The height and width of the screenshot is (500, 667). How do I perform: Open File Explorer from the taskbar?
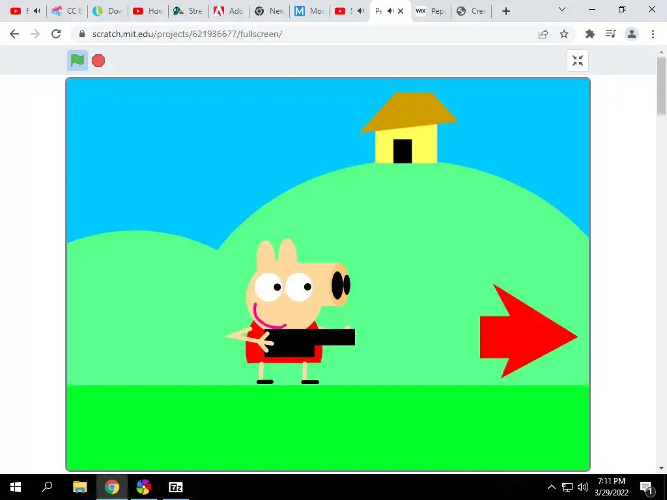point(79,487)
